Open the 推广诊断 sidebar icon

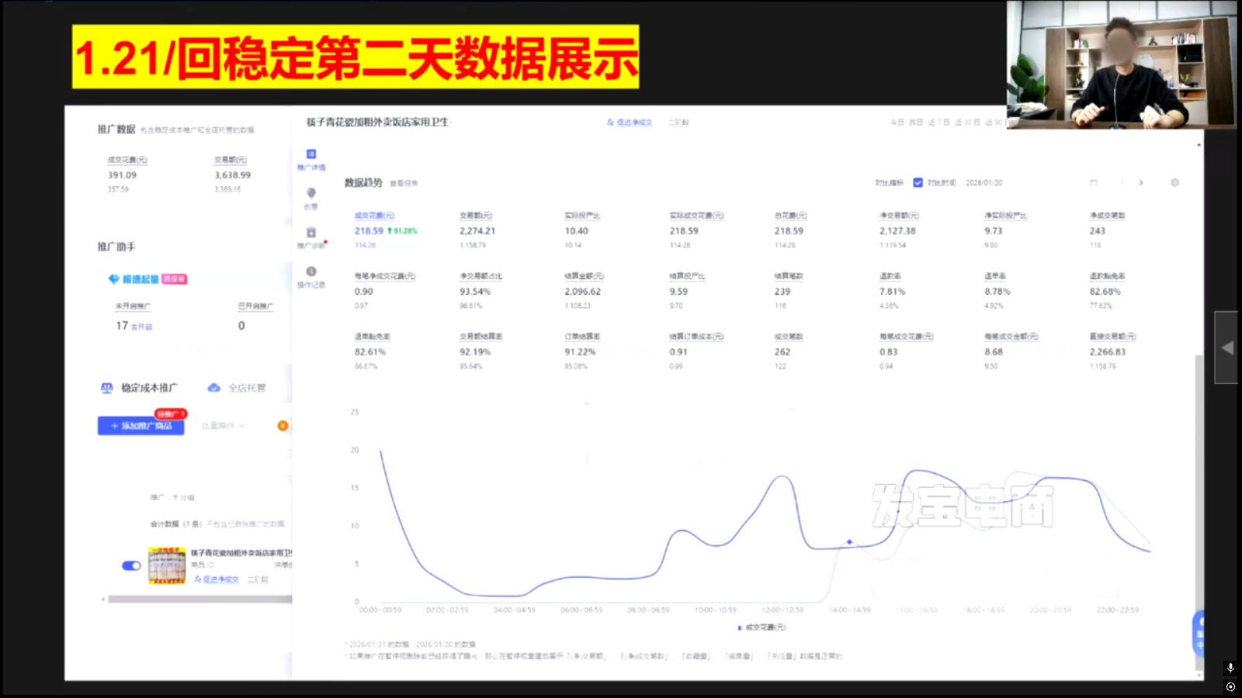pyautogui.click(x=311, y=233)
